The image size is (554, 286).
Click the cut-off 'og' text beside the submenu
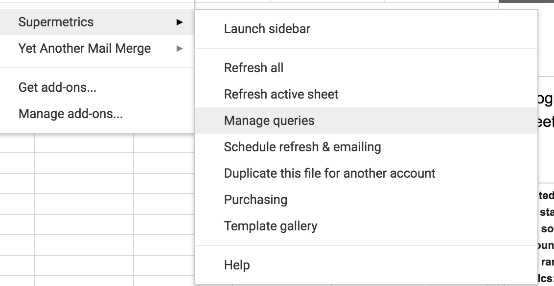(x=545, y=99)
